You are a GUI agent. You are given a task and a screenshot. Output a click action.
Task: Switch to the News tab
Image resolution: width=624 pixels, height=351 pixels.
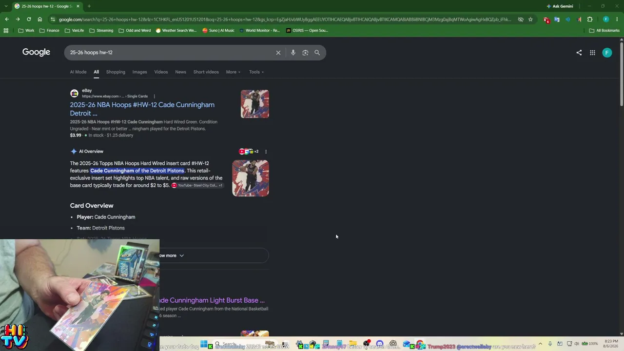pyautogui.click(x=180, y=72)
